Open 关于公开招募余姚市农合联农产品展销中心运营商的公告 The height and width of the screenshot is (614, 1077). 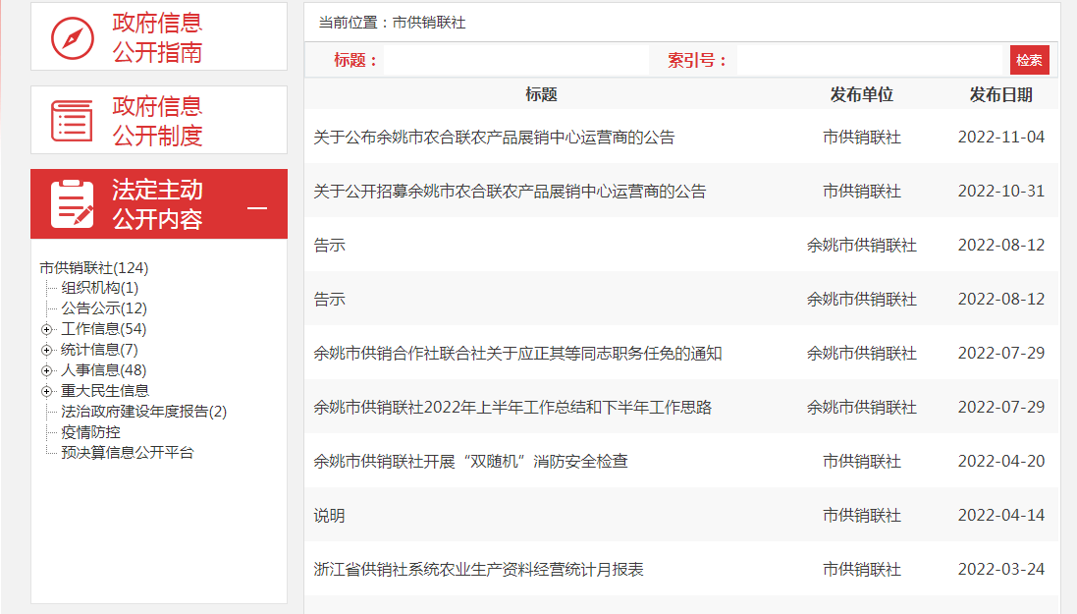point(510,192)
